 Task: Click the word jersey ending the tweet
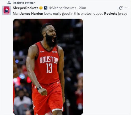[122, 14]
